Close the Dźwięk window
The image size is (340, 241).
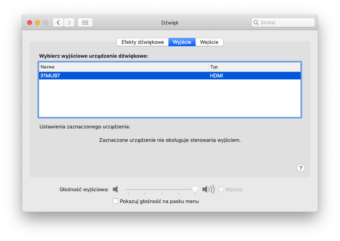[30, 23]
